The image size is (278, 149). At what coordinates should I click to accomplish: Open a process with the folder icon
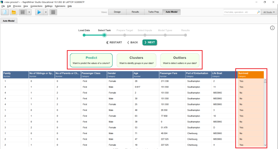(x=13, y=12)
